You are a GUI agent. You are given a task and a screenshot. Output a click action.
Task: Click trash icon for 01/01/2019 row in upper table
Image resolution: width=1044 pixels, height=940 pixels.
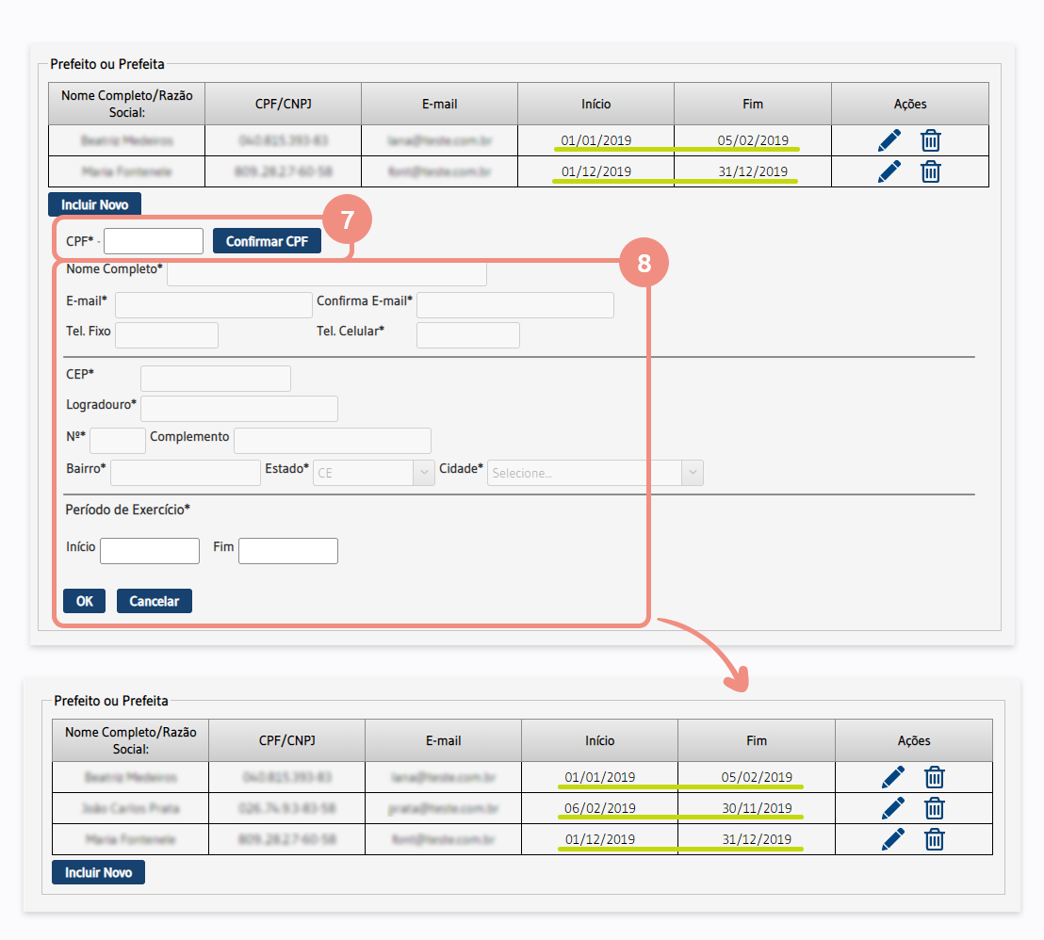[x=930, y=141]
